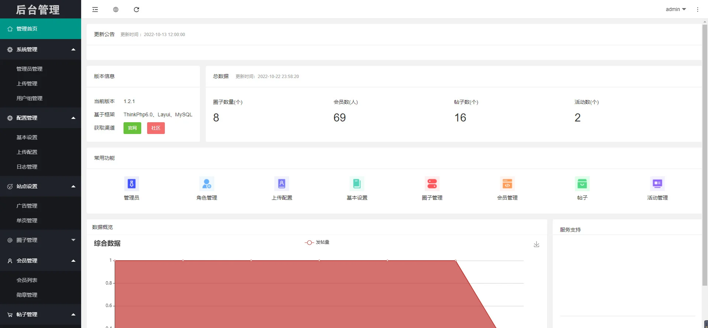Go to 管理首页 in the sidebar
The image size is (708, 328).
41,29
